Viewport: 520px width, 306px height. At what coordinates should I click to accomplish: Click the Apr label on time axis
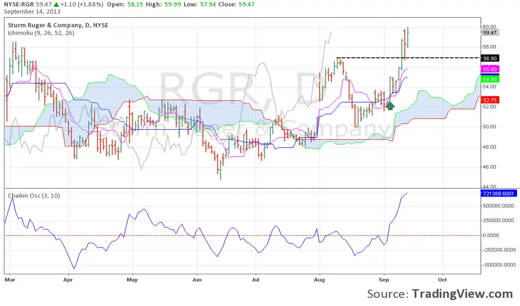pyautogui.click(x=68, y=279)
